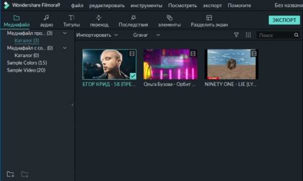Click the grid view icon
The width and height of the screenshot is (303, 181).
(x=248, y=35)
